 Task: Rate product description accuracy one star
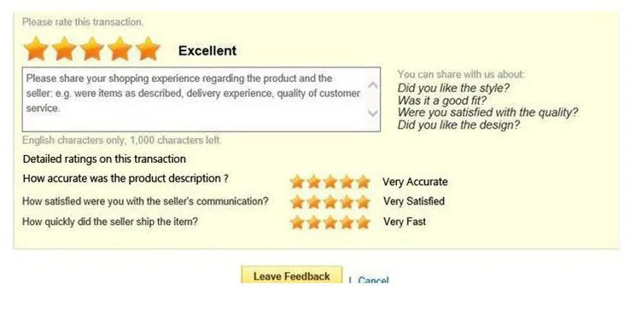coord(297,182)
